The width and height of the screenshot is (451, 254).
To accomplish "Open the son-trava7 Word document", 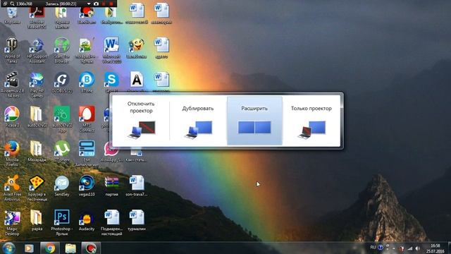I will click(x=137, y=186).
